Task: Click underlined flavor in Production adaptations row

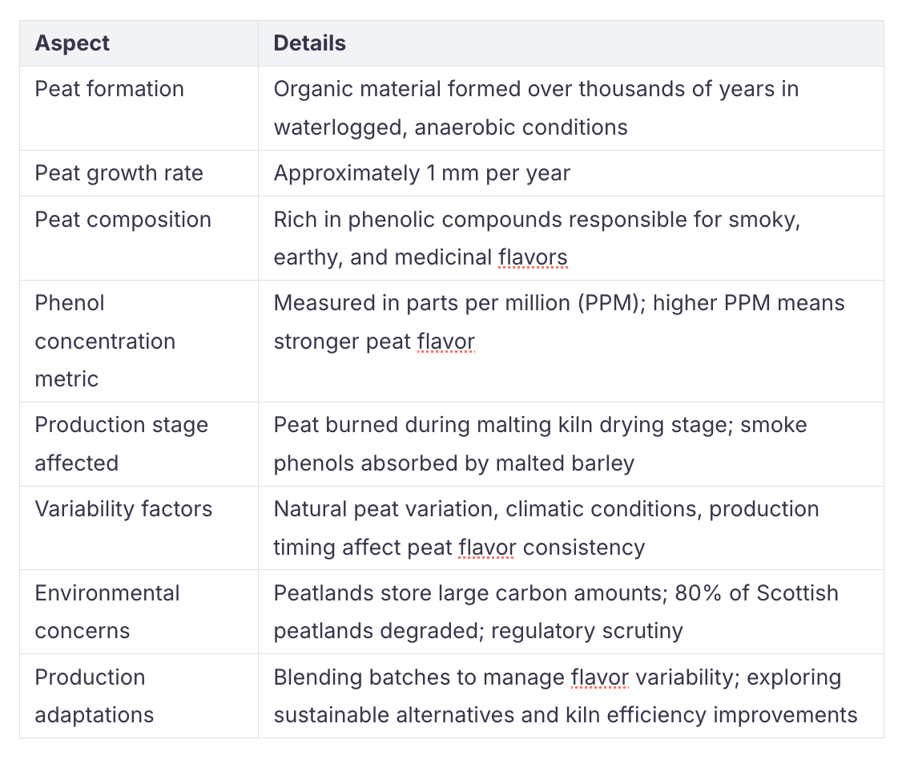Action: click(x=599, y=677)
